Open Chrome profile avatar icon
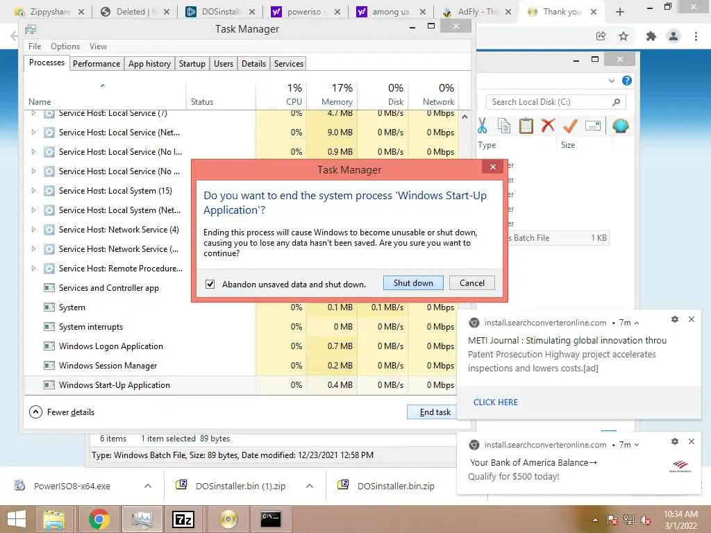Screen dimensions: 711x533 point(674,36)
